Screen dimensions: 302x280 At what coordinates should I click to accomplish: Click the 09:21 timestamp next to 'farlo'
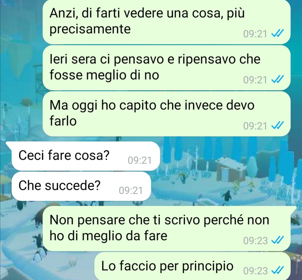tap(255, 126)
